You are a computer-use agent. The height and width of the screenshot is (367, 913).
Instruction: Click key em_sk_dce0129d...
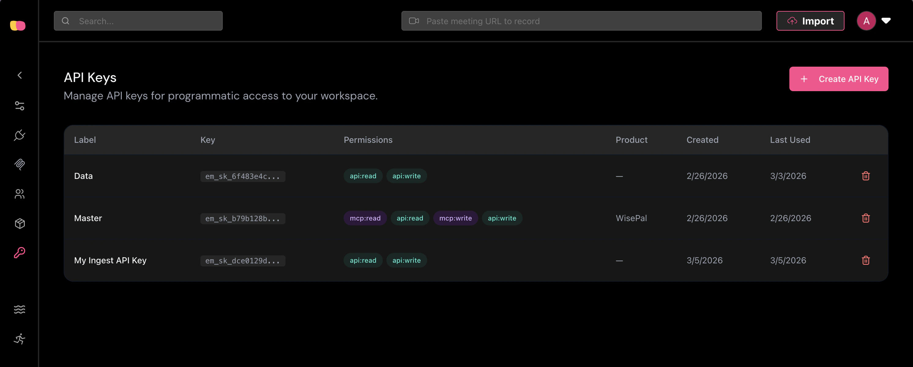(x=243, y=261)
